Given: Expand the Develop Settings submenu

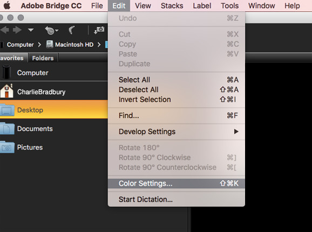Looking at the screenshot, I should 177,131.
